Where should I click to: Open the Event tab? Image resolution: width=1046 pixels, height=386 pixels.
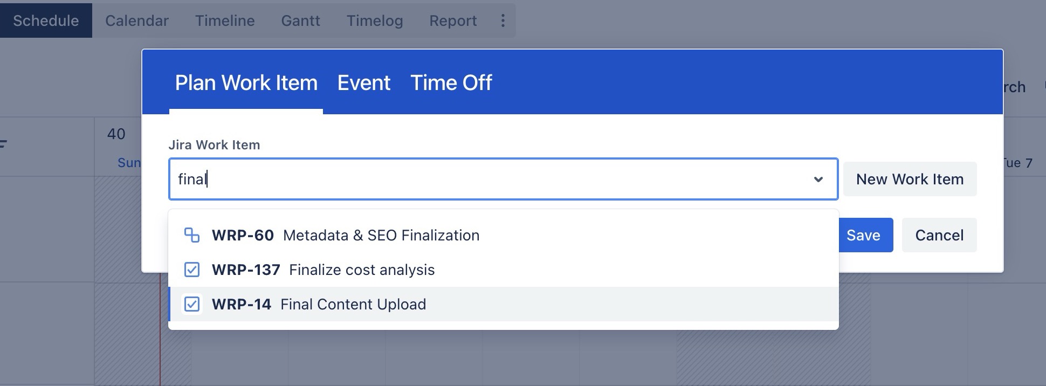[x=364, y=83]
